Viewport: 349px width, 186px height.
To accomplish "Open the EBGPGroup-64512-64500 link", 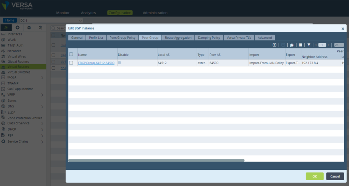I will [96, 63].
